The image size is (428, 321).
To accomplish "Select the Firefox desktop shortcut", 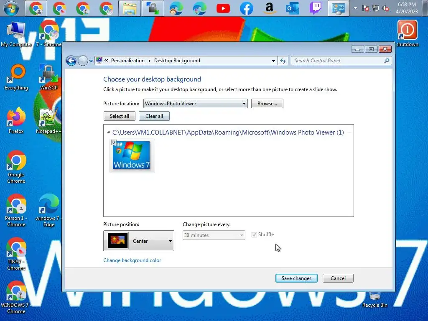I will 16,121.
